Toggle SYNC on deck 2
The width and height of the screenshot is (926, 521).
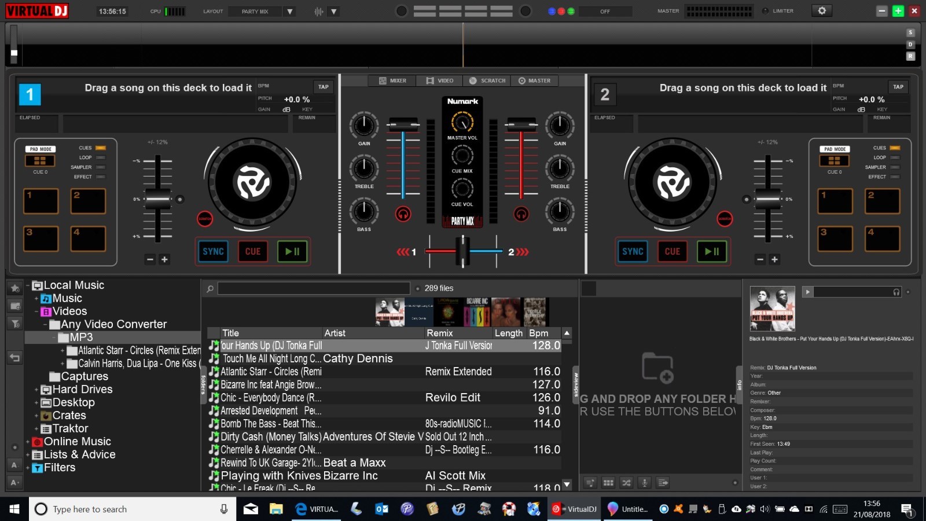tap(633, 251)
